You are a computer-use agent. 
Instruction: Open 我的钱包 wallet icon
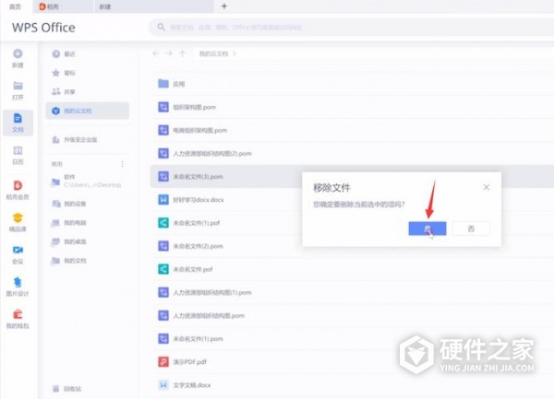(18, 314)
